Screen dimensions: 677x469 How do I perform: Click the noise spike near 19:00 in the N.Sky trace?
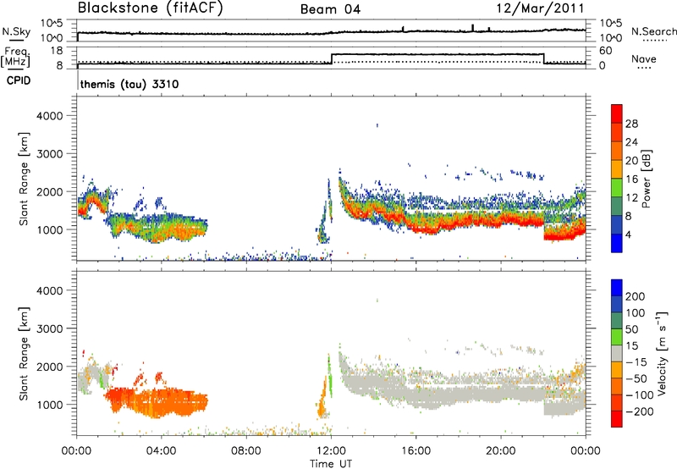[x=472, y=27]
